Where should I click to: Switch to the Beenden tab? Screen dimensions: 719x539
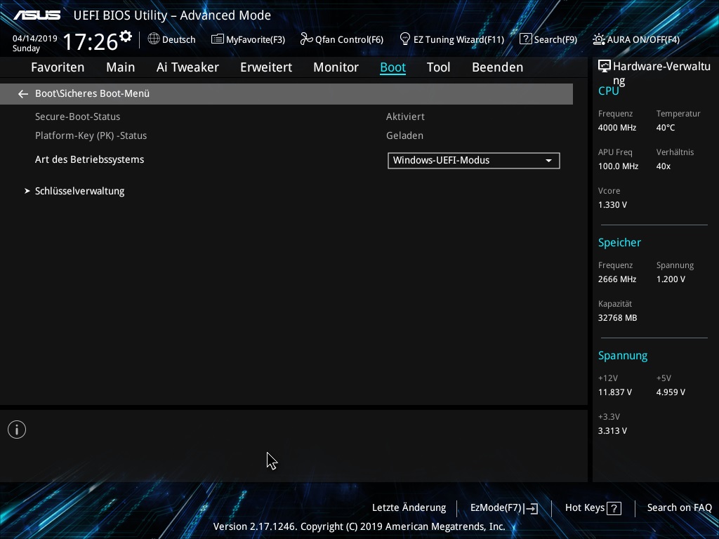point(498,67)
